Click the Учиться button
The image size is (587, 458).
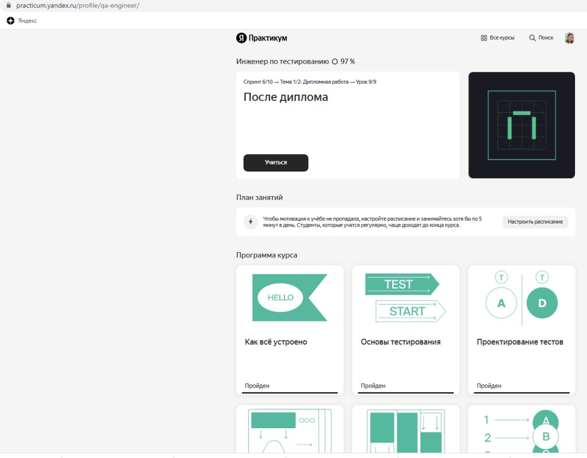pos(276,163)
